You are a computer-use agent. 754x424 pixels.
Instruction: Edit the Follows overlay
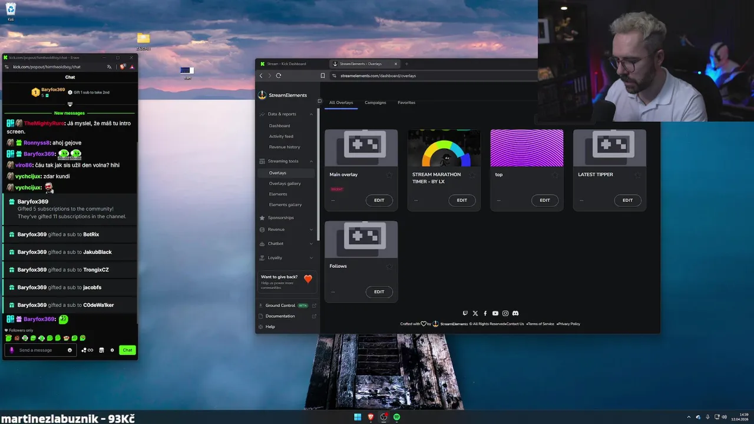[379, 291]
